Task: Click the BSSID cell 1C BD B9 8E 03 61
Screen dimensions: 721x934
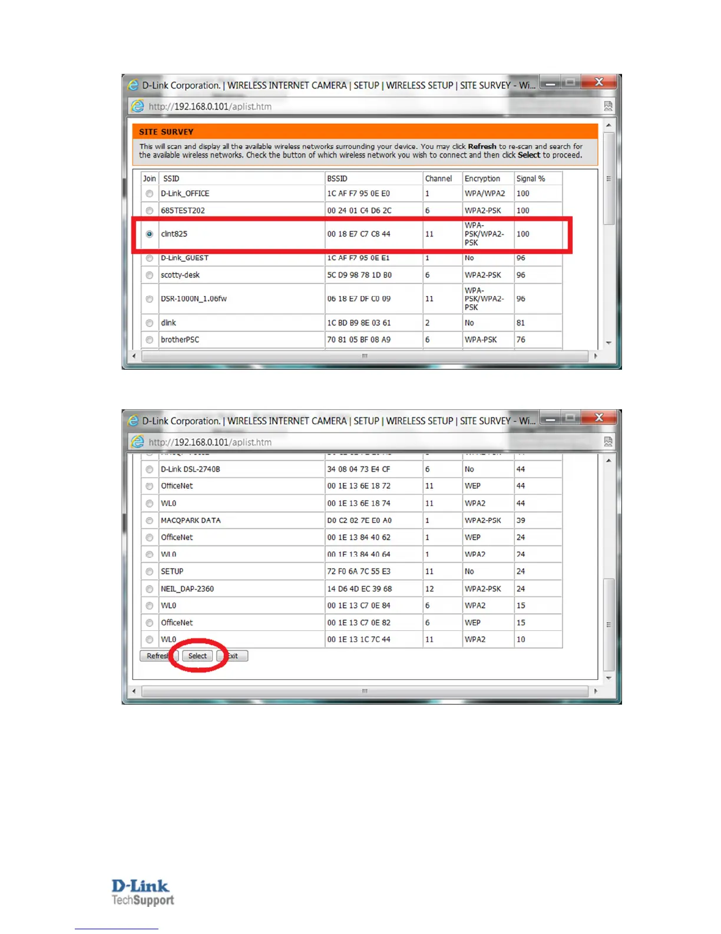Action: tap(359, 323)
